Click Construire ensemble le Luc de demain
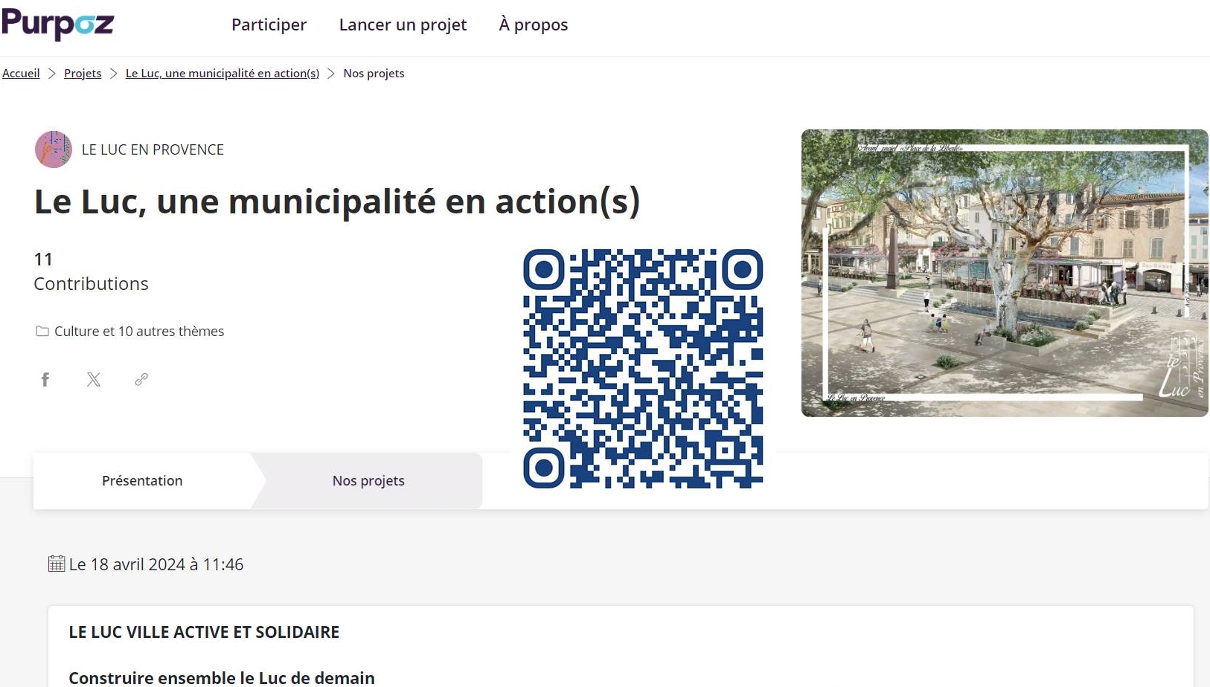The height and width of the screenshot is (687, 1210). pos(222,677)
